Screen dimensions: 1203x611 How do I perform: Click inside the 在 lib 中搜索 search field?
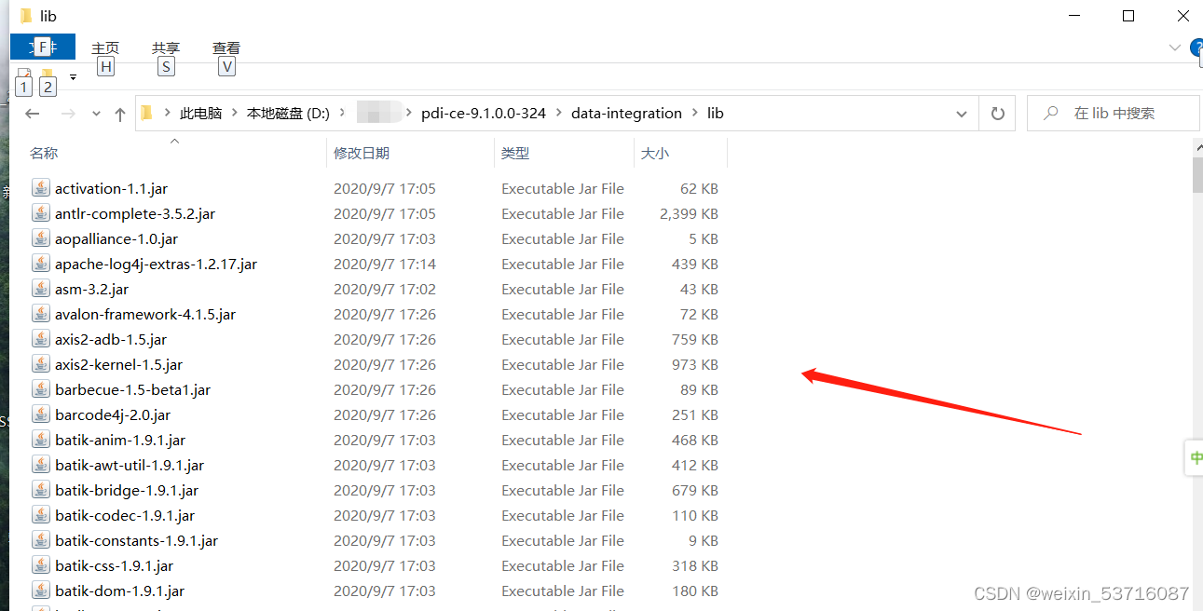[x=1114, y=113]
